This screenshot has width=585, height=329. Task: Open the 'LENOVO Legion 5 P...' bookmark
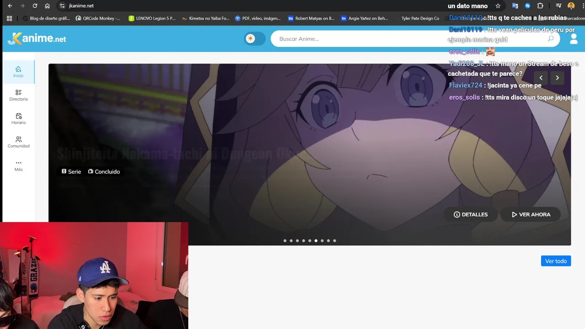pyautogui.click(x=152, y=18)
